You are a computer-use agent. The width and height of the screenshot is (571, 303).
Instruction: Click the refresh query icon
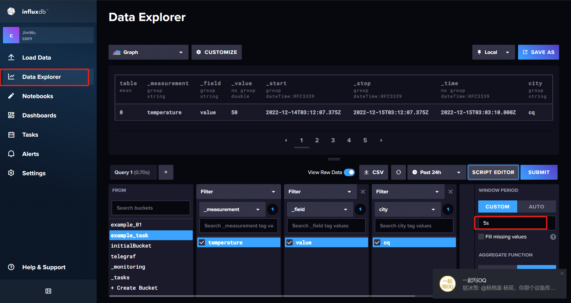pyautogui.click(x=399, y=172)
